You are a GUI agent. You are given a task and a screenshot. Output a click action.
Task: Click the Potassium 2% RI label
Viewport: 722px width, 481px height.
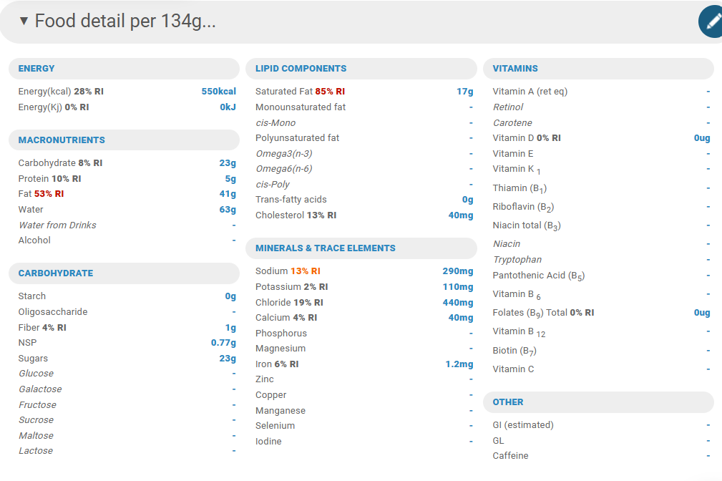(x=292, y=287)
